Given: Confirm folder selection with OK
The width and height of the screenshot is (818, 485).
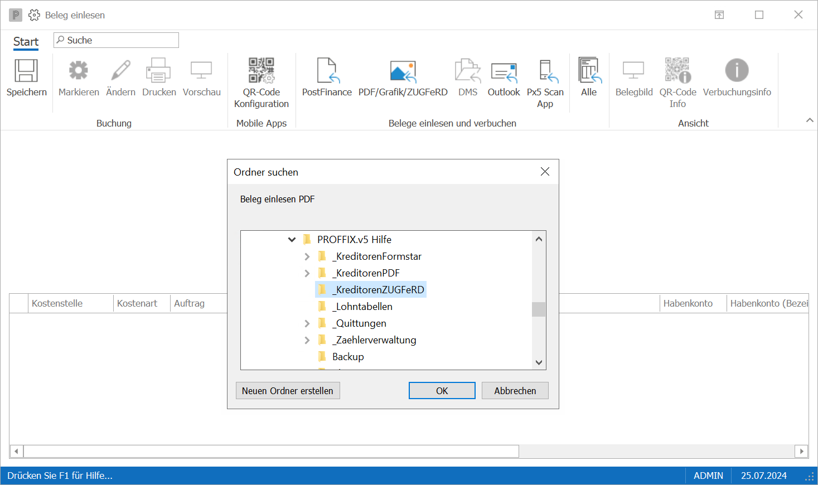Looking at the screenshot, I should click(442, 391).
